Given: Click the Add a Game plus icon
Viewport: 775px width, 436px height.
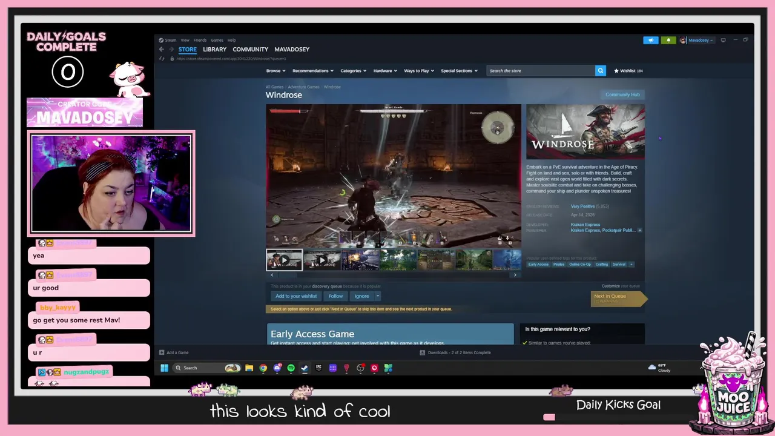Looking at the screenshot, I should click(x=162, y=352).
